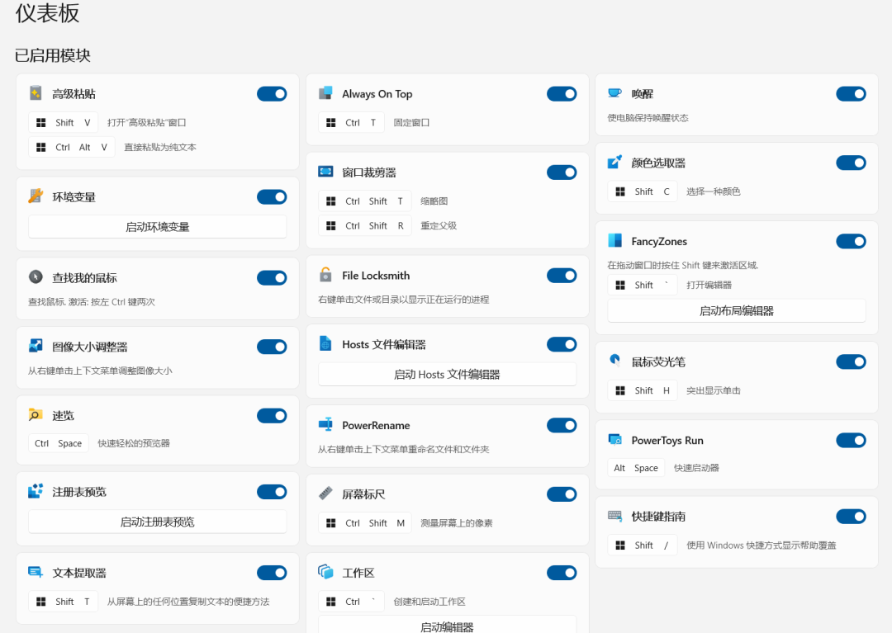This screenshot has height=633, width=892.
Task: Click the Ctrl Space shortcut for 速览
Action: pos(59,443)
